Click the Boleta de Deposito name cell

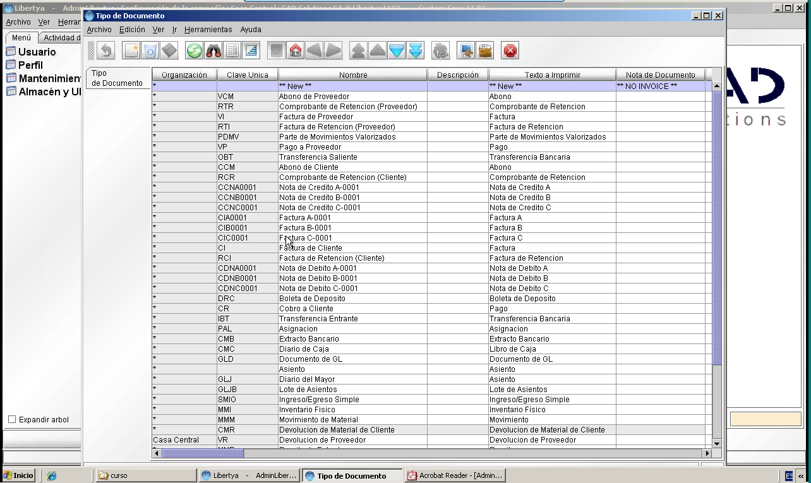coord(353,299)
